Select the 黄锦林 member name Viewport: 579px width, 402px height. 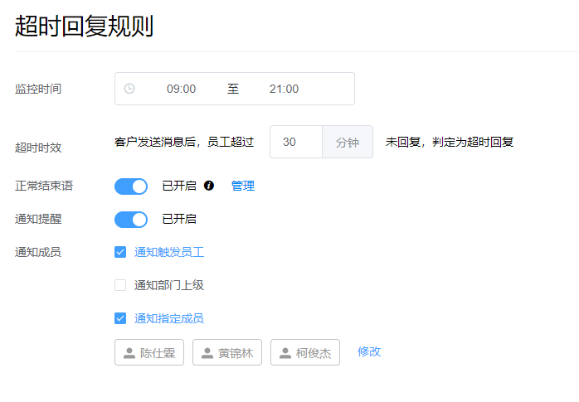(235, 353)
